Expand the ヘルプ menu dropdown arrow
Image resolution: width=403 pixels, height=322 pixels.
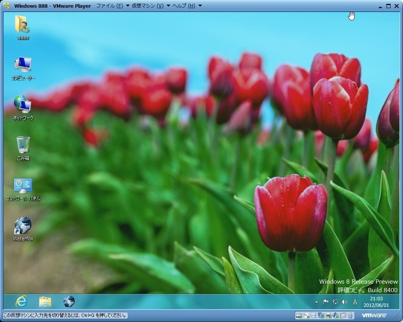pyautogui.click(x=200, y=6)
